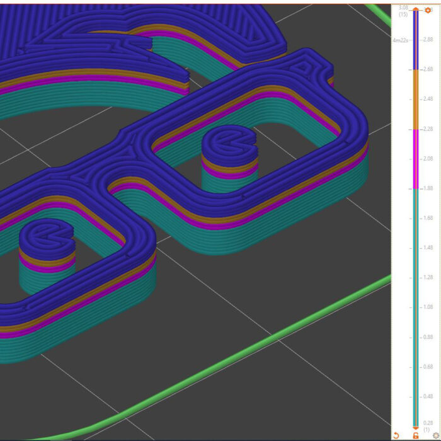Toggle the orange padlock icon under the slider
The image size is (441, 441).
[415, 435]
